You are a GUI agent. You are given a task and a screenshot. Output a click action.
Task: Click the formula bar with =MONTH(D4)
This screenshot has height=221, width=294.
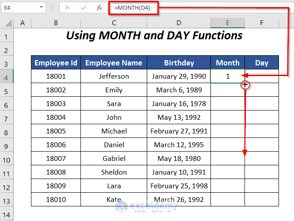coord(201,8)
